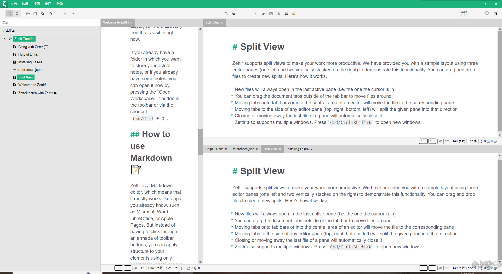Open preferences via the toolbar gear icon

pyautogui.click(x=50, y=14)
